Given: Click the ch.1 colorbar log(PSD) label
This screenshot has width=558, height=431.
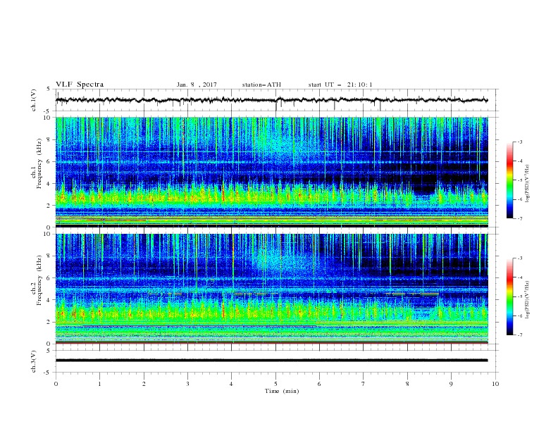Looking at the screenshot, I should (x=527, y=184).
